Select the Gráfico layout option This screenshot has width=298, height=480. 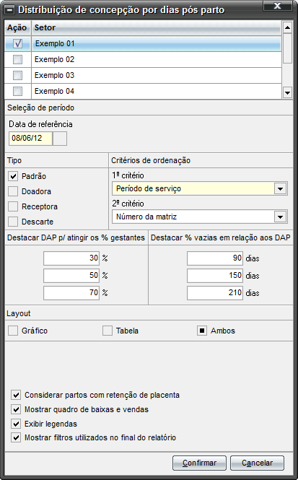13,331
